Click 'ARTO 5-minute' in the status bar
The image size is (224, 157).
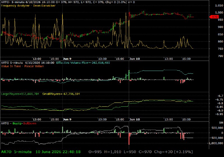tap(16, 152)
